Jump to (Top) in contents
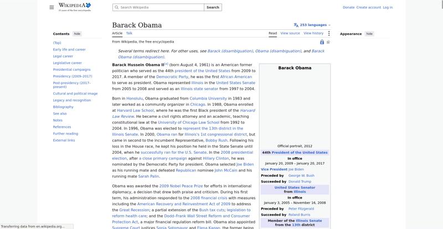This screenshot has height=229, width=443. click(57, 43)
